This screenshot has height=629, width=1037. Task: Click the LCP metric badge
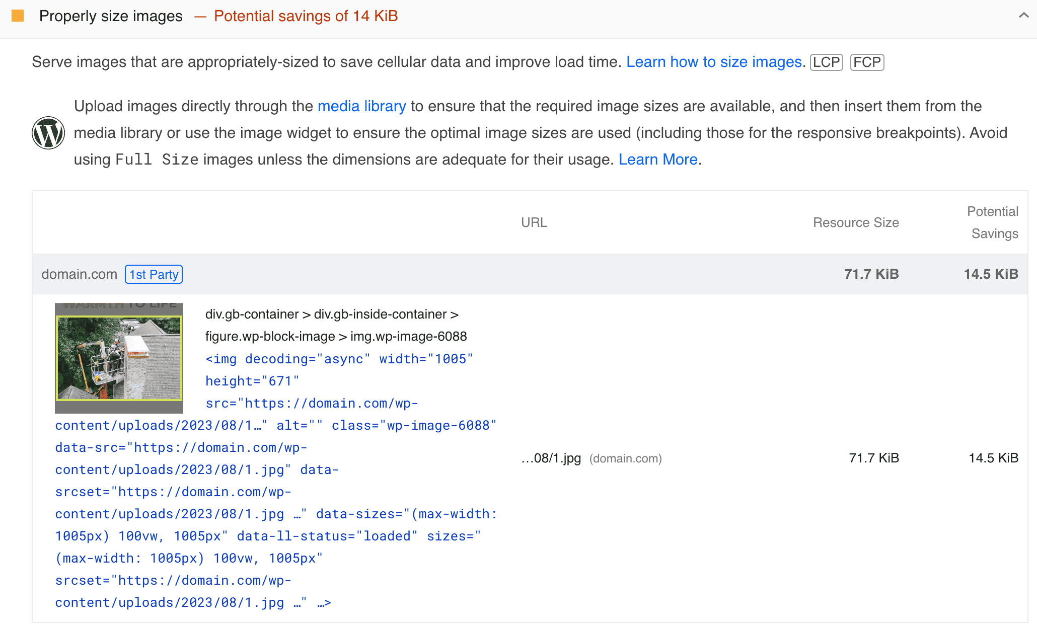tap(826, 62)
